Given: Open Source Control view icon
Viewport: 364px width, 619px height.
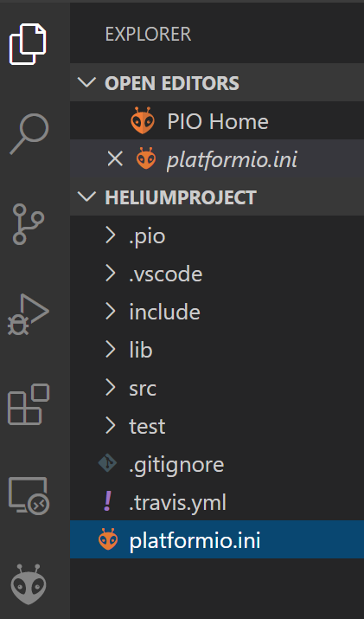Looking at the screenshot, I should click(28, 224).
